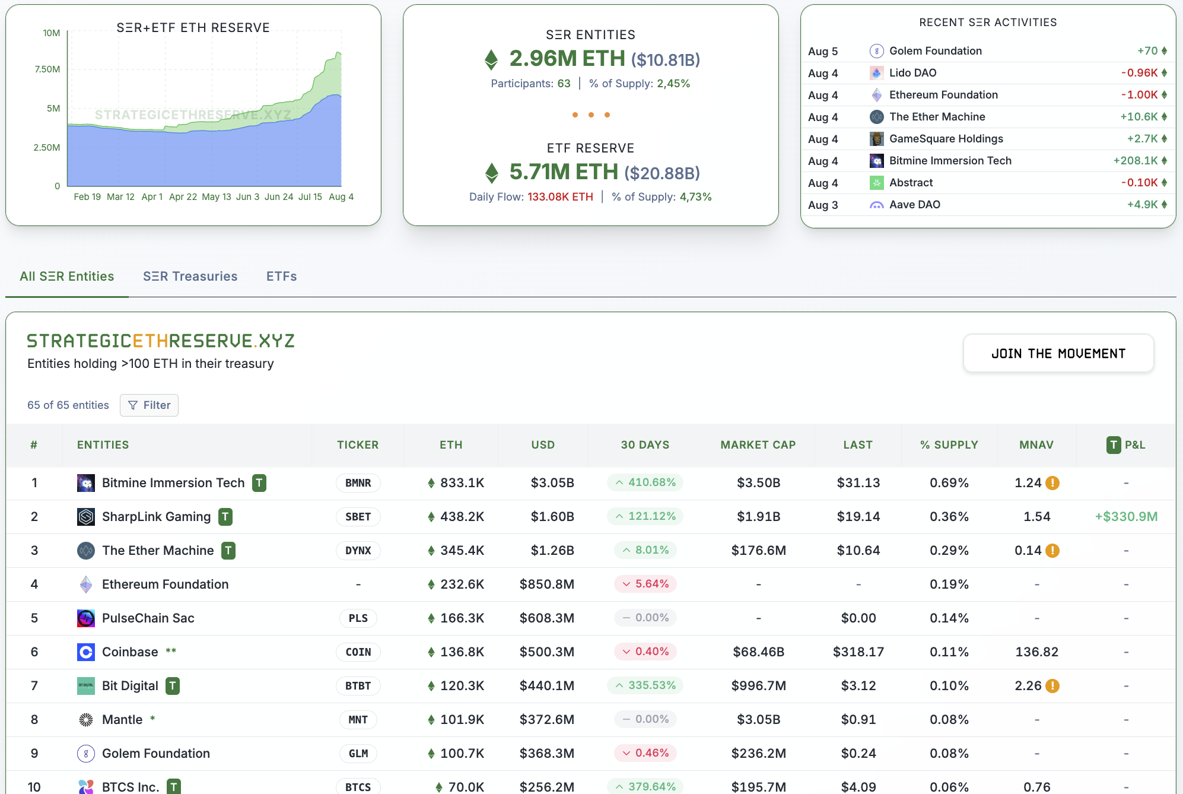Viewport: 1183px width, 794px height.
Task: Click the Participants: 63 text
Action: tap(530, 84)
